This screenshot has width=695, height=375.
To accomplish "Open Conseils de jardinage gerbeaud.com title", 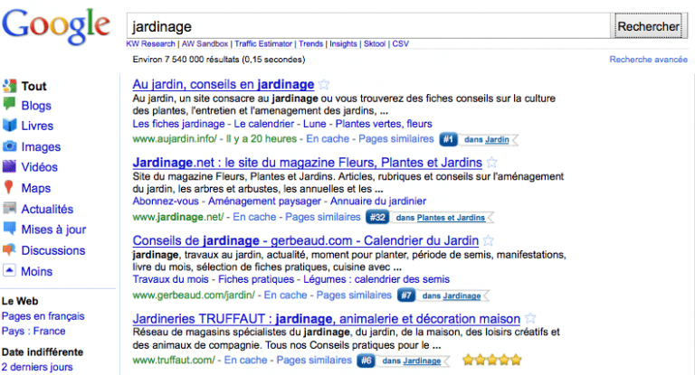I will 305,240.
